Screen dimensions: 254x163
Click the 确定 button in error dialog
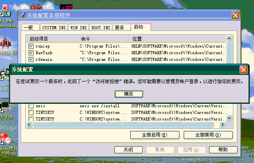click(x=129, y=94)
